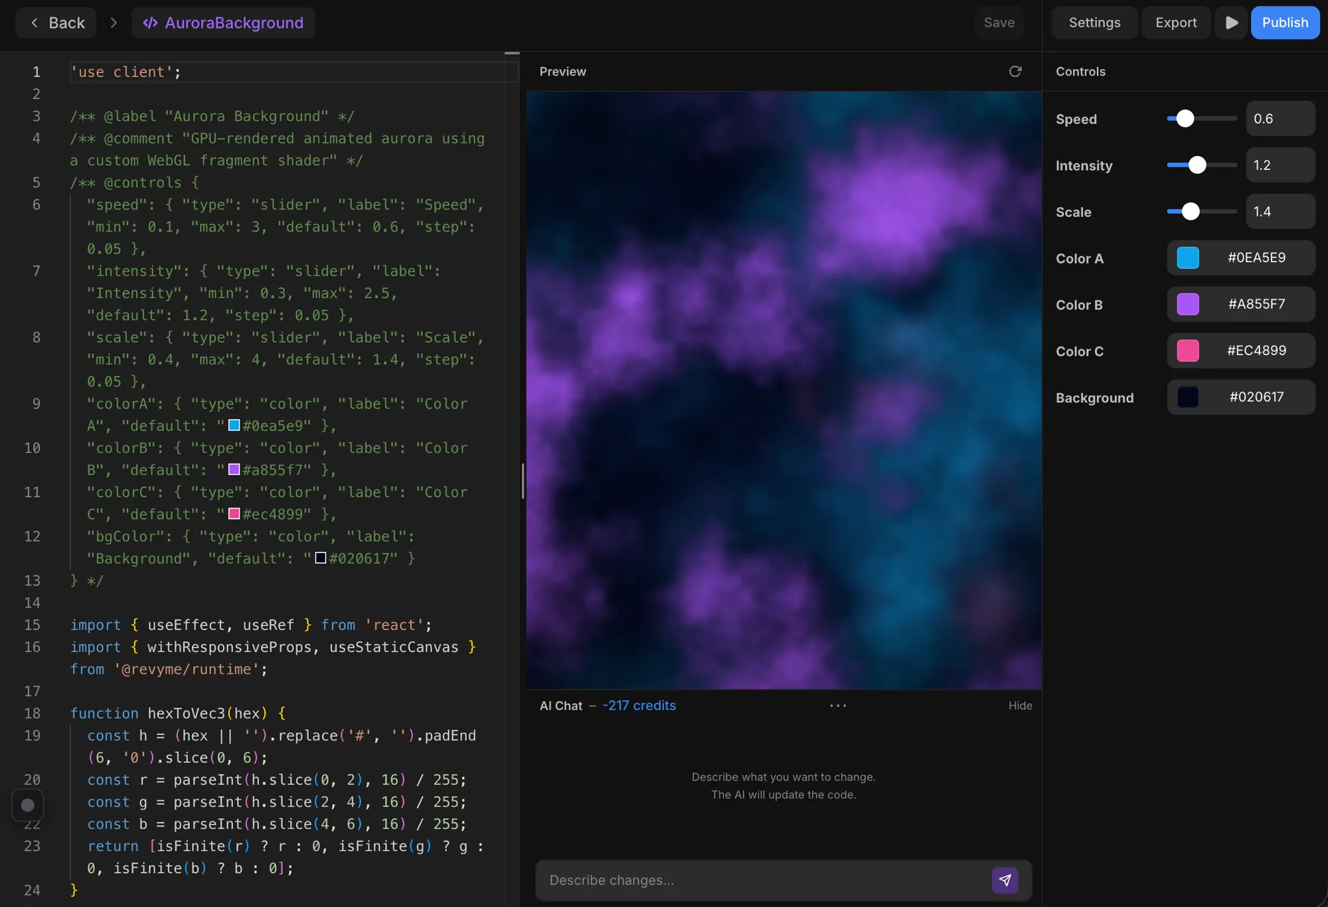
Task: Edit the Scale value field 1.4
Action: pyautogui.click(x=1280, y=212)
